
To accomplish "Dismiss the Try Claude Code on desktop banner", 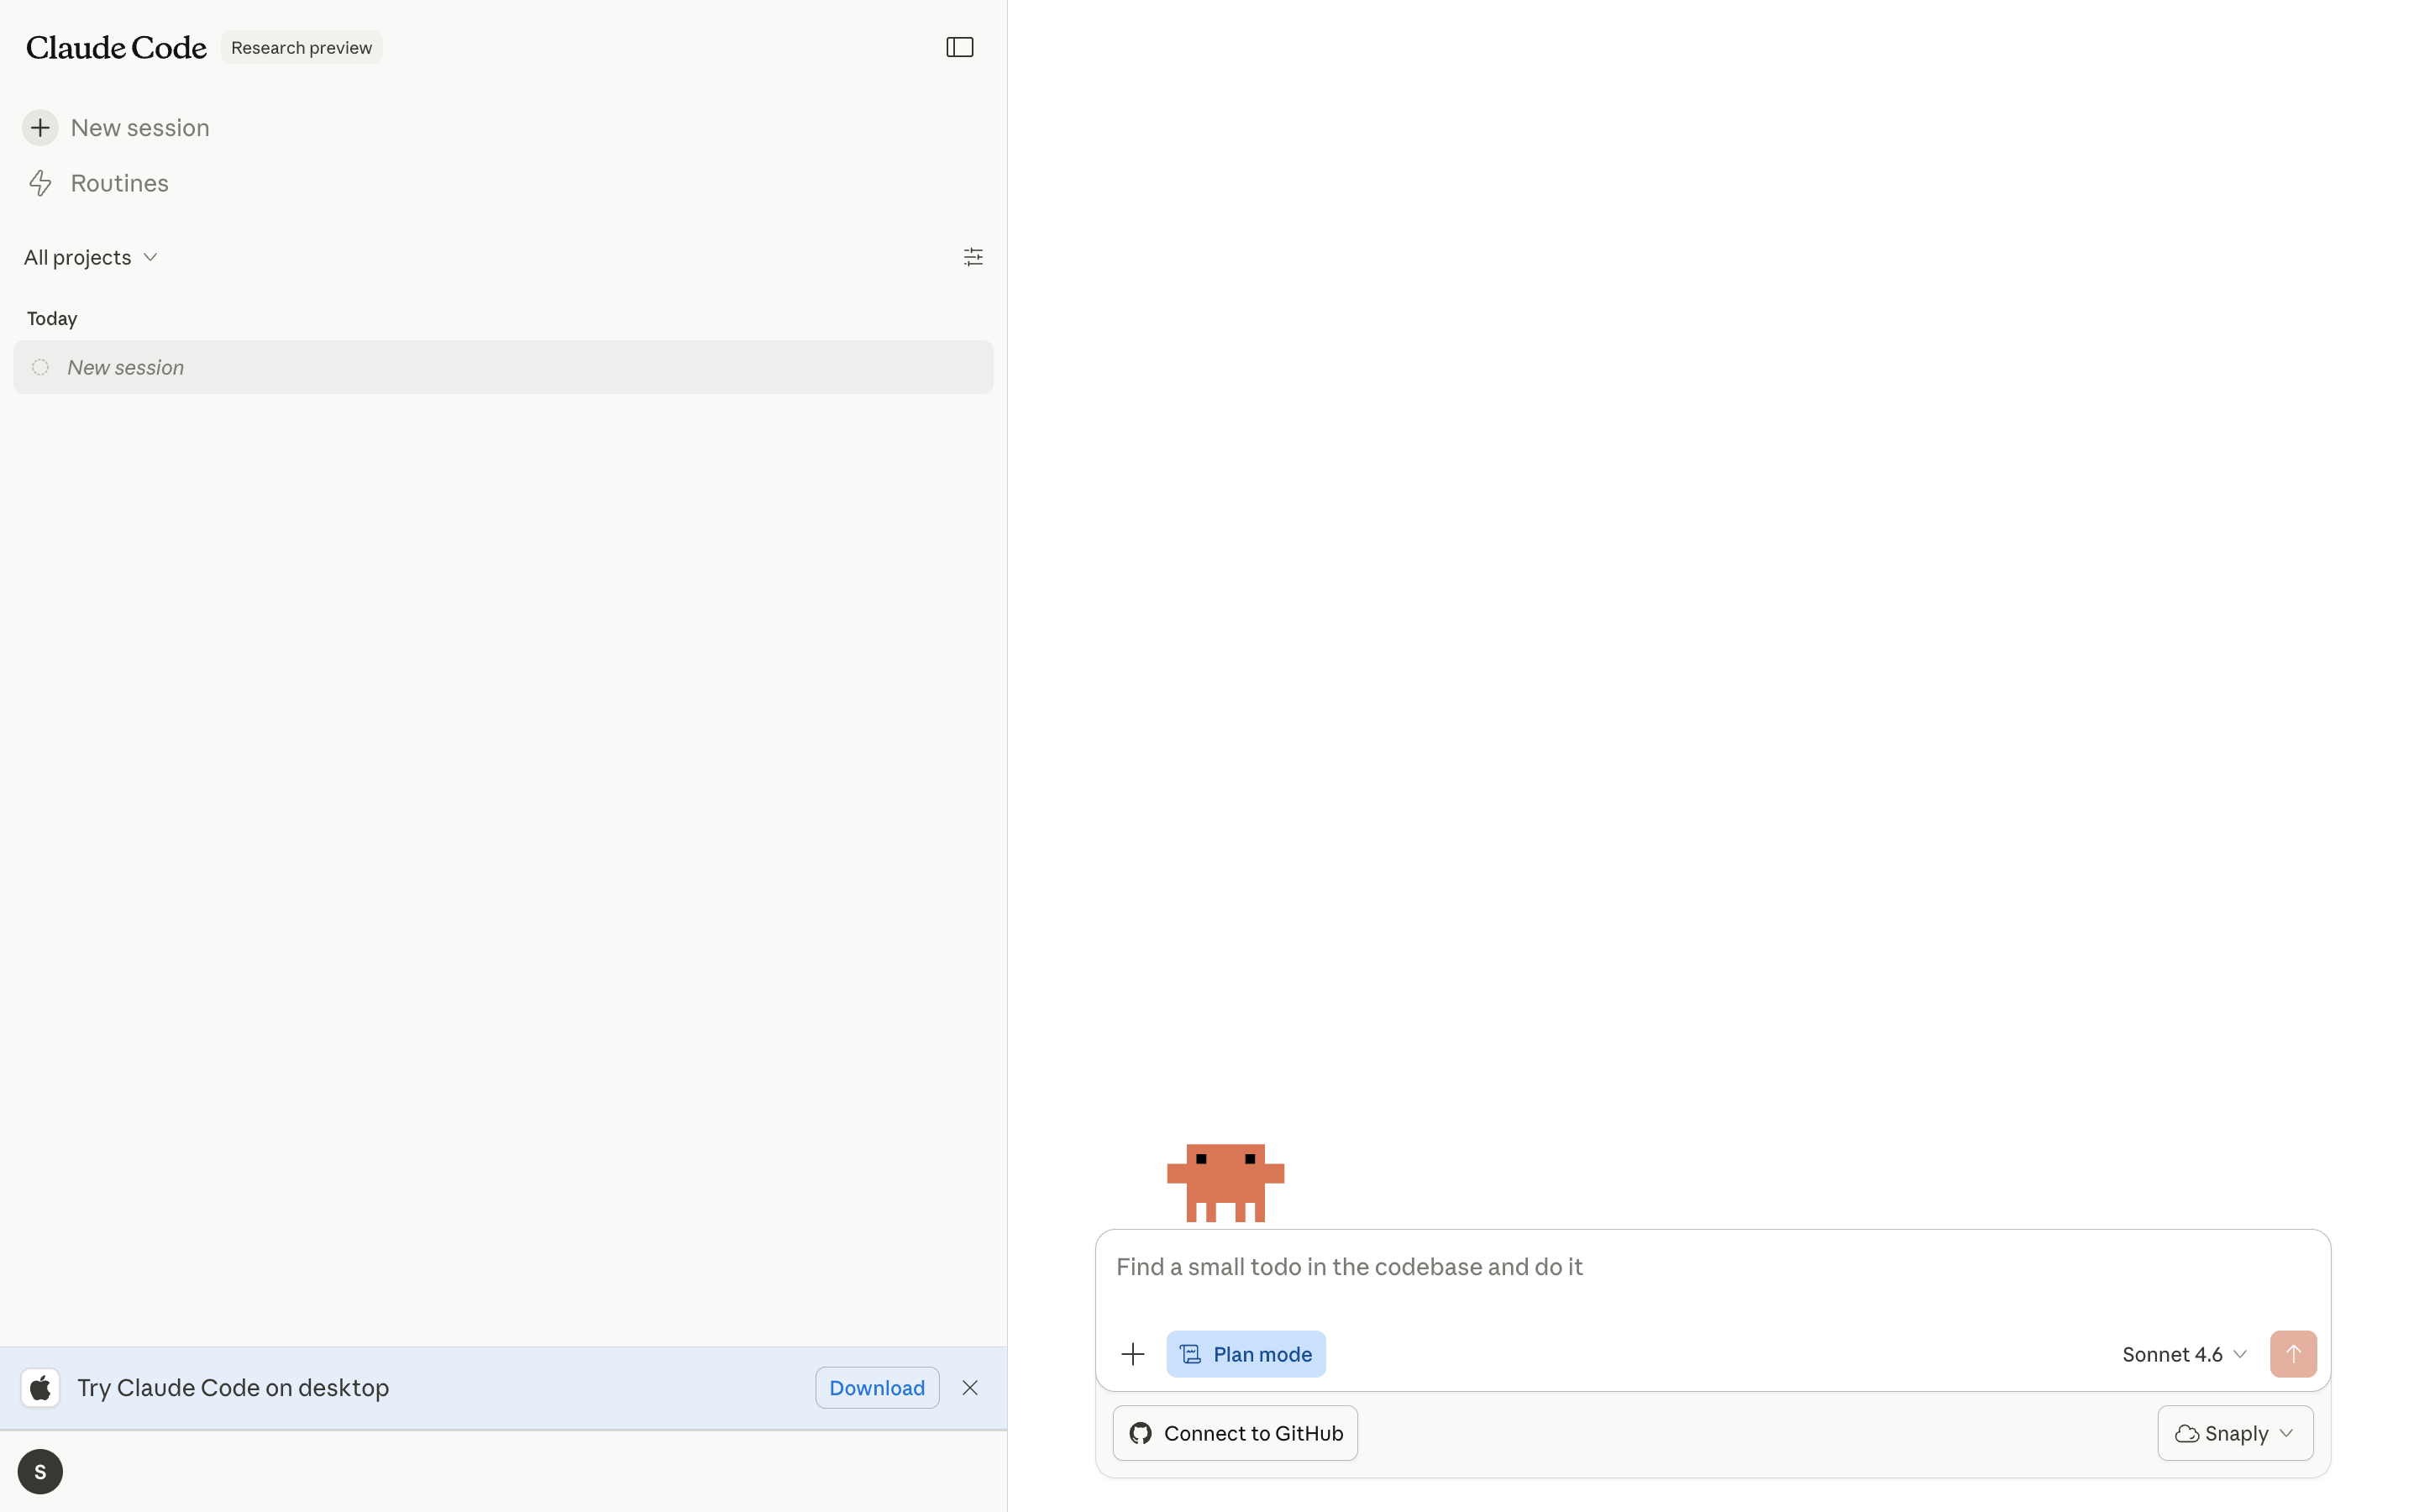I will click(969, 1387).
